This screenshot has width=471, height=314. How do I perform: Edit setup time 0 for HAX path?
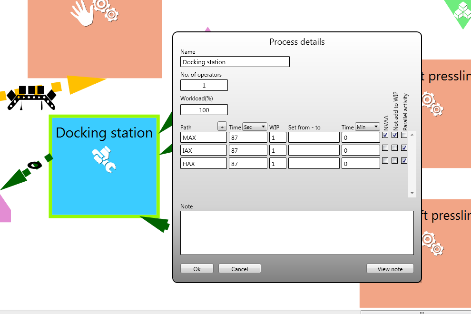[361, 164]
